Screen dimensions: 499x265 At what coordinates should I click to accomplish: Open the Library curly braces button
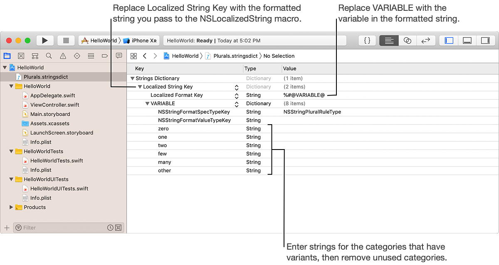[367, 40]
